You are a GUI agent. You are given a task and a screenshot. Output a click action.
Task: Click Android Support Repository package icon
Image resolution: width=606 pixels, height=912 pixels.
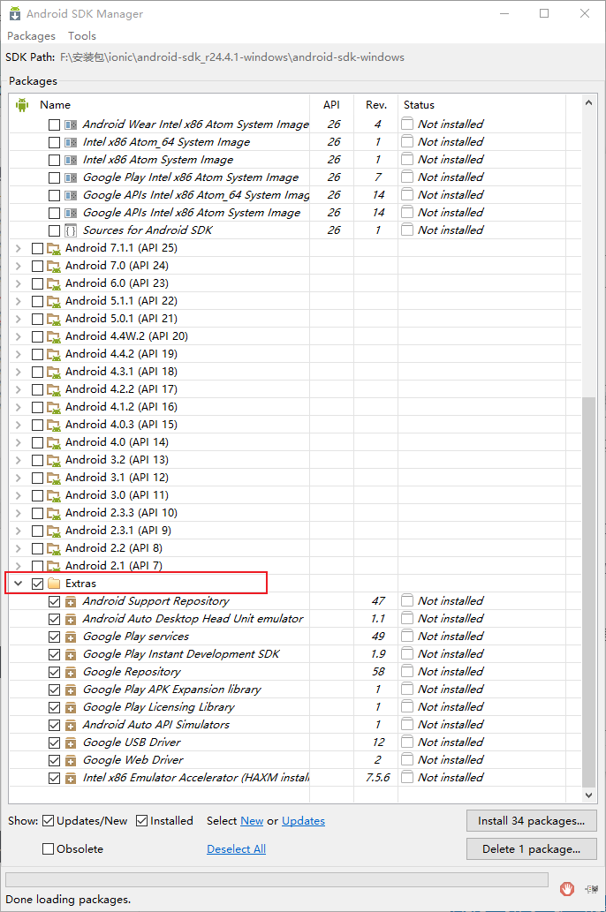click(71, 601)
